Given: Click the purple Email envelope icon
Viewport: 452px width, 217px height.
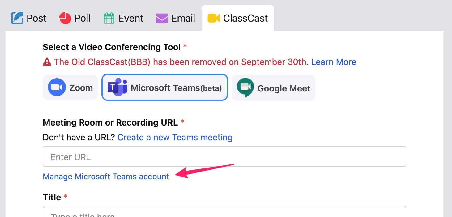Looking at the screenshot, I should [x=162, y=18].
